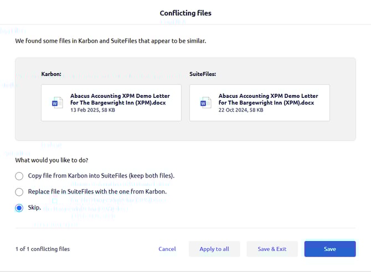Click the Word document icon under SuiteFiles
The width and height of the screenshot is (371, 272).
(x=205, y=103)
